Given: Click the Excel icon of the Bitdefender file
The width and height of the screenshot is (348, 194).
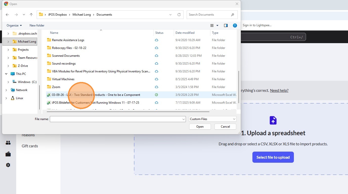Looking at the screenshot, I should (49, 103).
